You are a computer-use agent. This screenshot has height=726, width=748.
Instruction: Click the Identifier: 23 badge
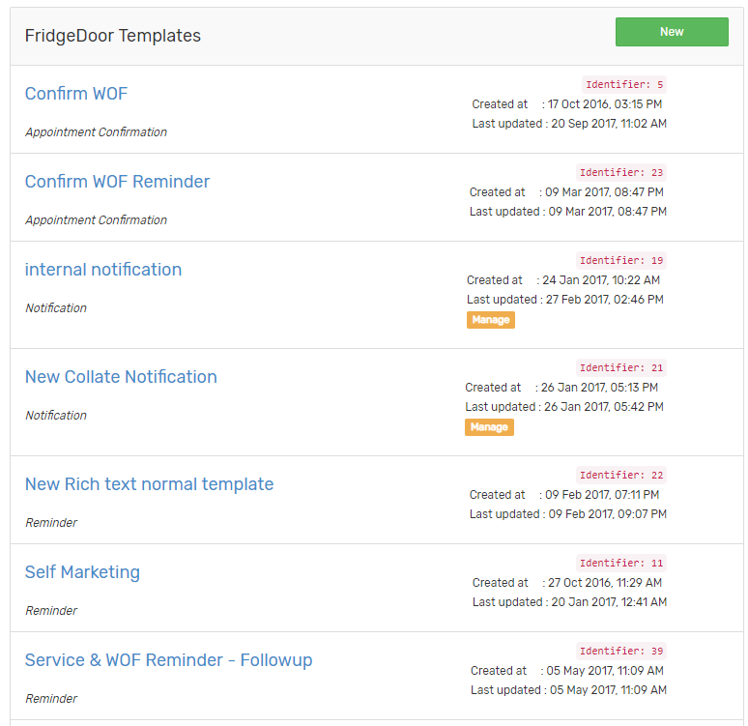click(x=621, y=172)
